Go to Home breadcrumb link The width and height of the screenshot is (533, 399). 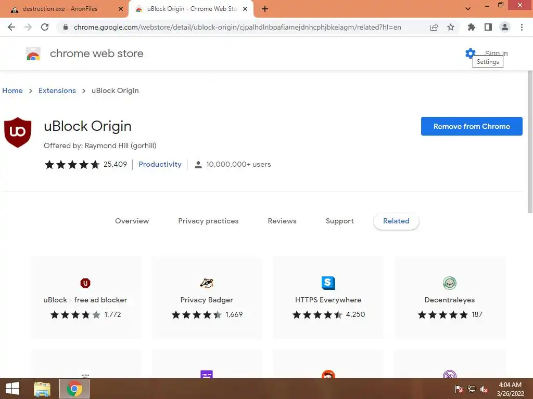click(x=12, y=90)
